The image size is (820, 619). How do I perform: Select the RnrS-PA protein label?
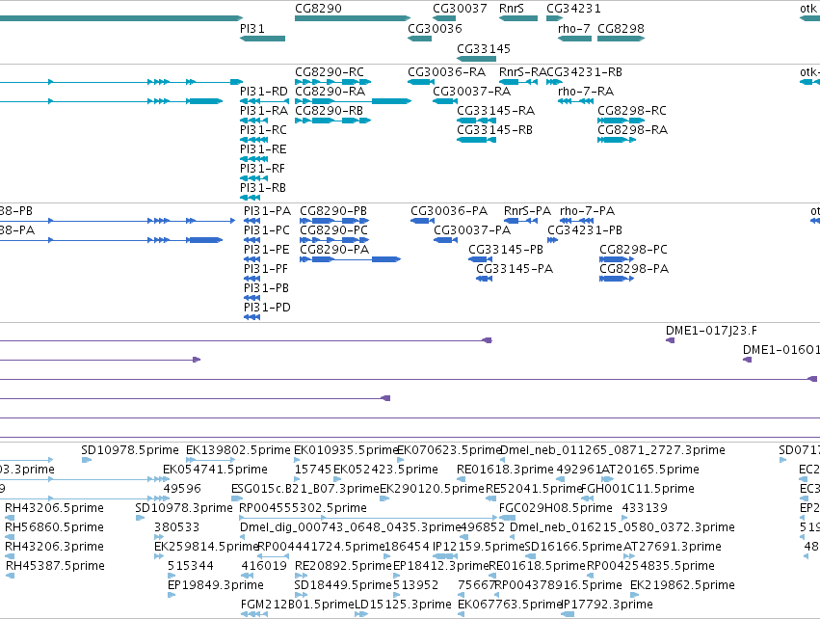click(527, 211)
